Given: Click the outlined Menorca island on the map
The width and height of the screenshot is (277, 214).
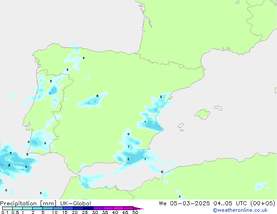Looking at the screenshot, I should (x=218, y=108).
